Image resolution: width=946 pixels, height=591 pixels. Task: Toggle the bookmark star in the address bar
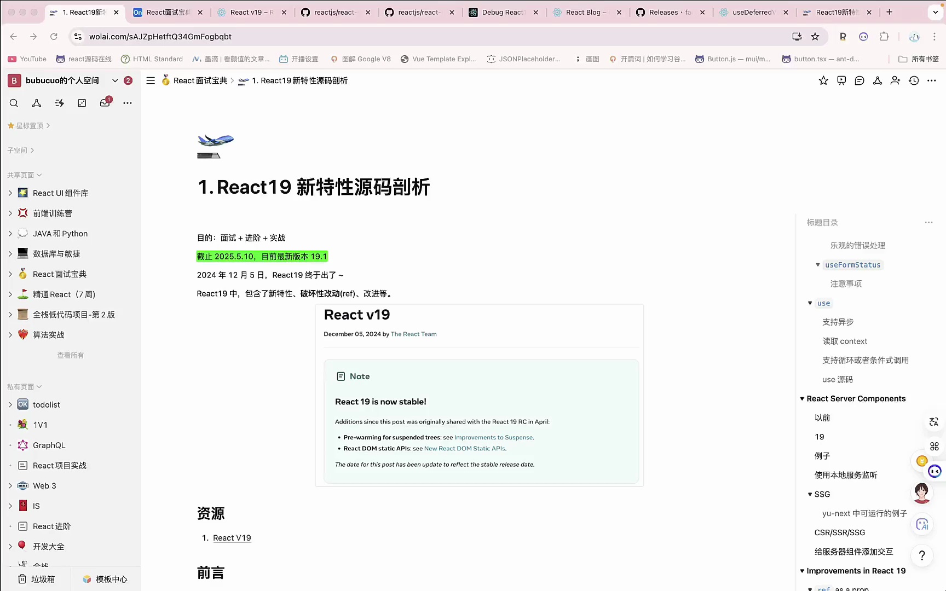(815, 37)
